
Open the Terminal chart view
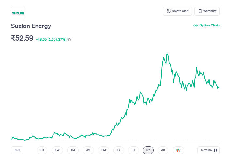click(208, 150)
